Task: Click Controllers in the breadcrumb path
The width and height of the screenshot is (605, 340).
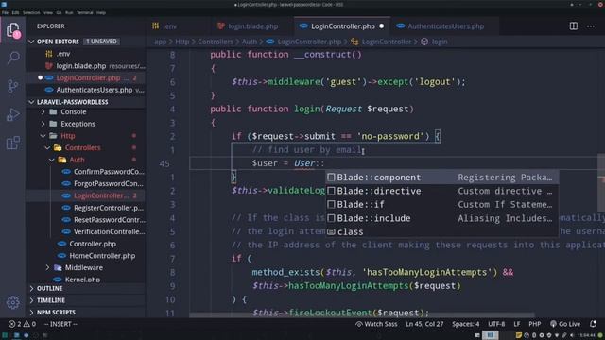Action: (x=216, y=42)
